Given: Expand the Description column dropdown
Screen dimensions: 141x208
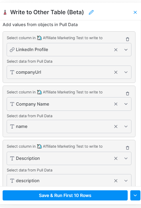Looking at the screenshot, I should pos(126,158).
